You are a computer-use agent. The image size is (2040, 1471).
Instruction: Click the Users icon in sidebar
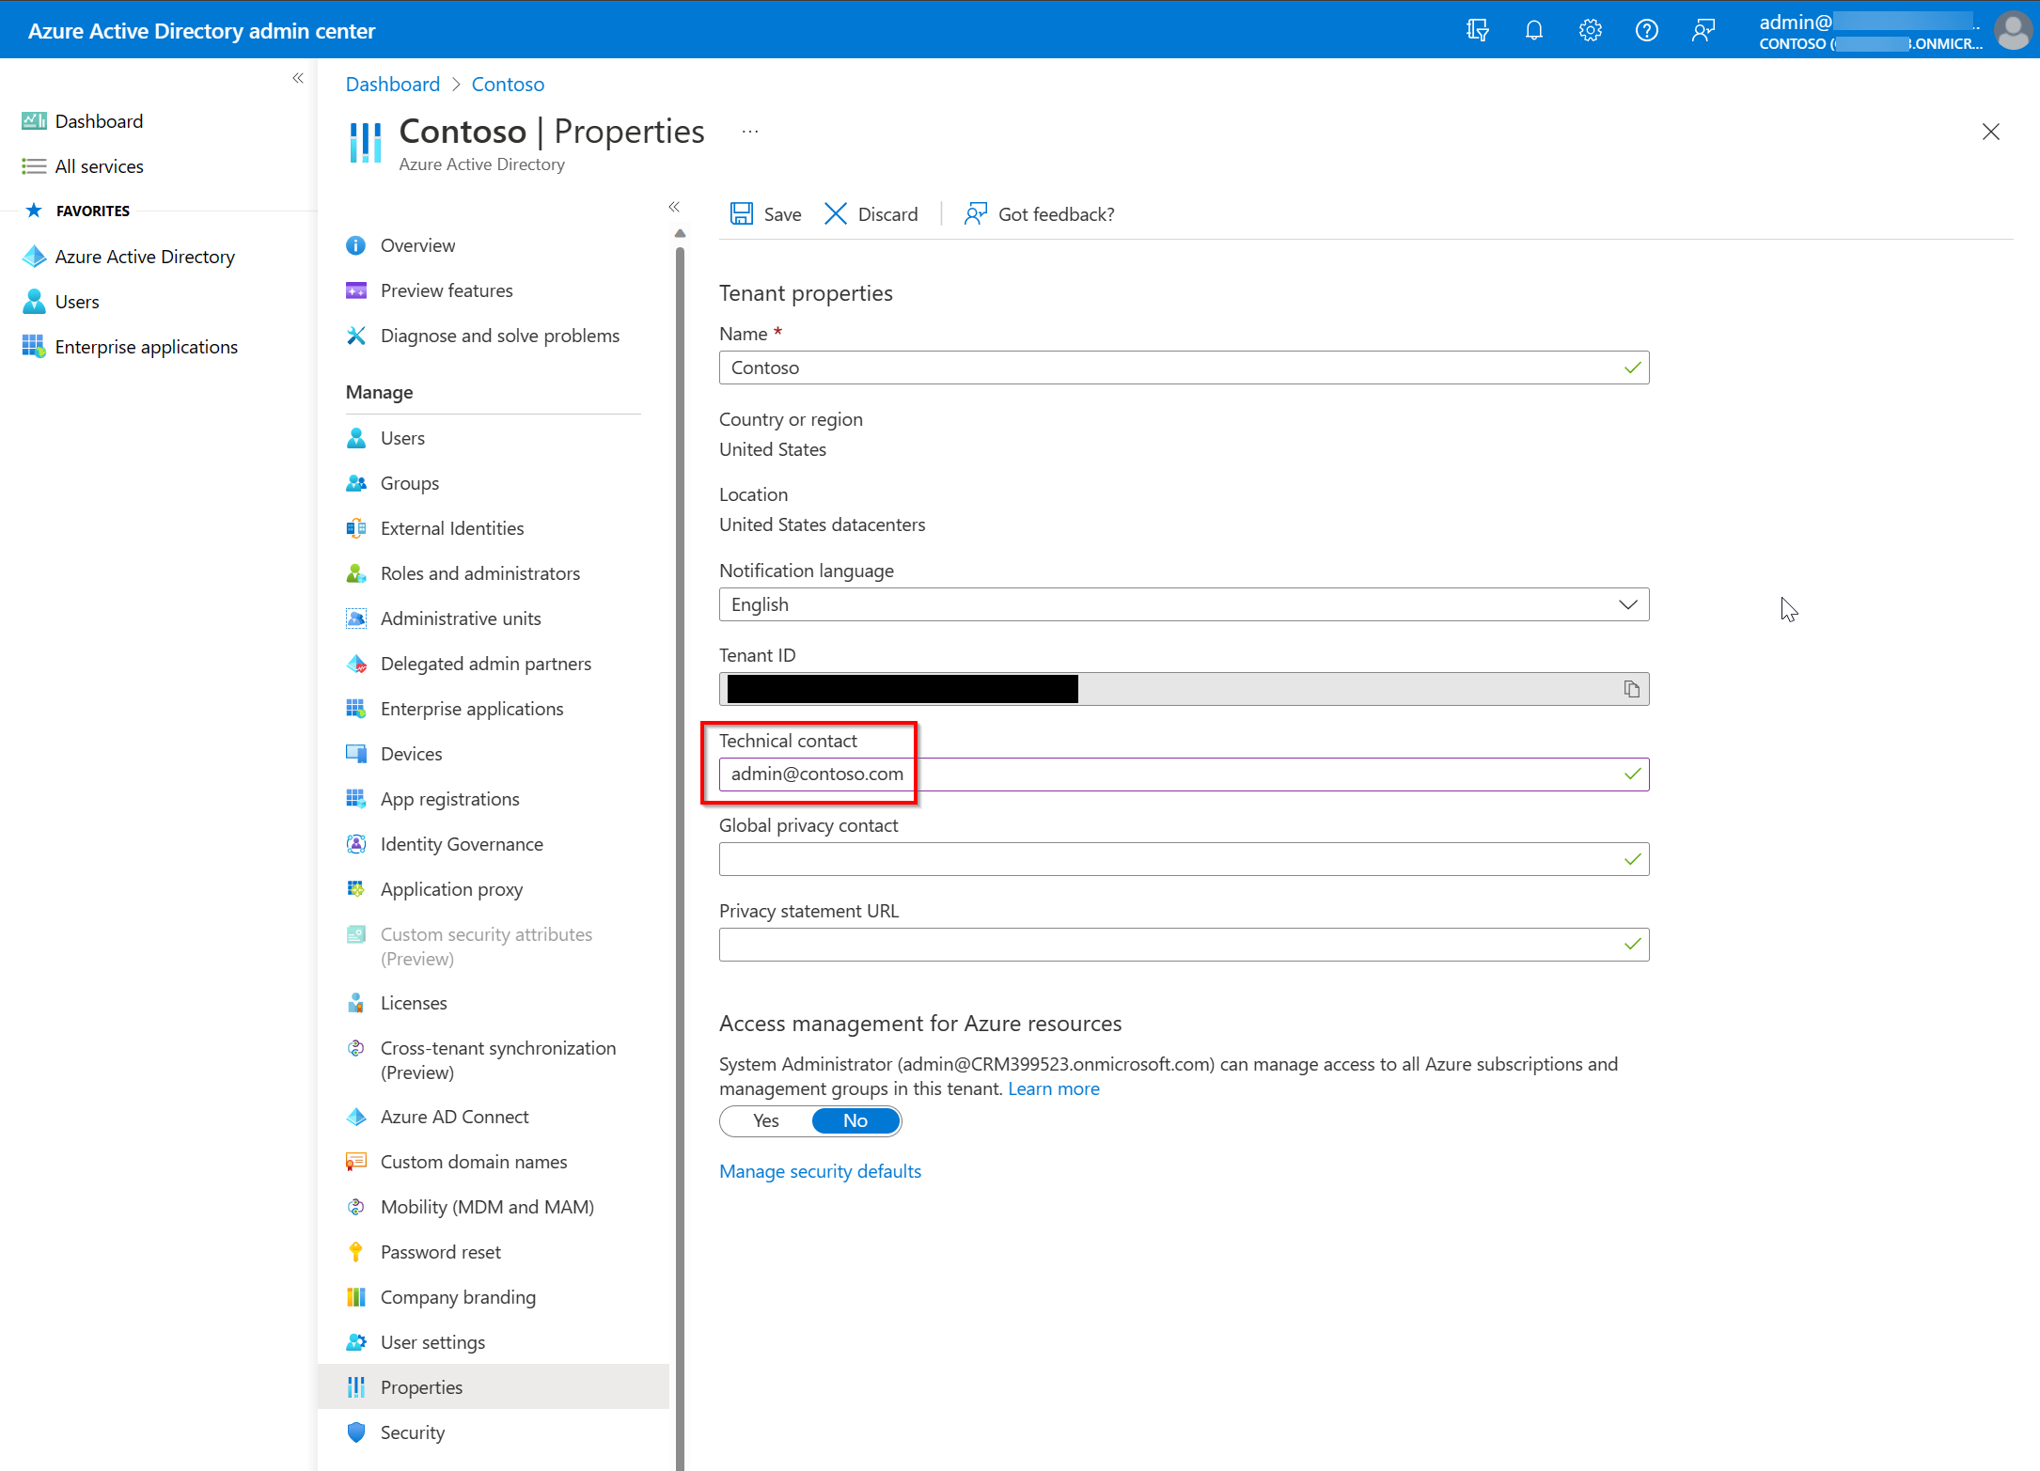click(35, 301)
